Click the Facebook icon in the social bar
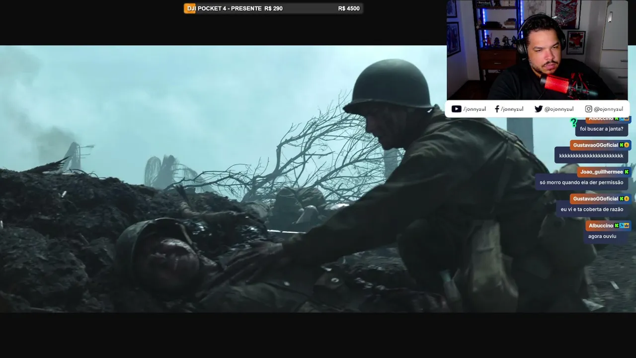Image resolution: width=636 pixels, height=358 pixels. [x=497, y=109]
